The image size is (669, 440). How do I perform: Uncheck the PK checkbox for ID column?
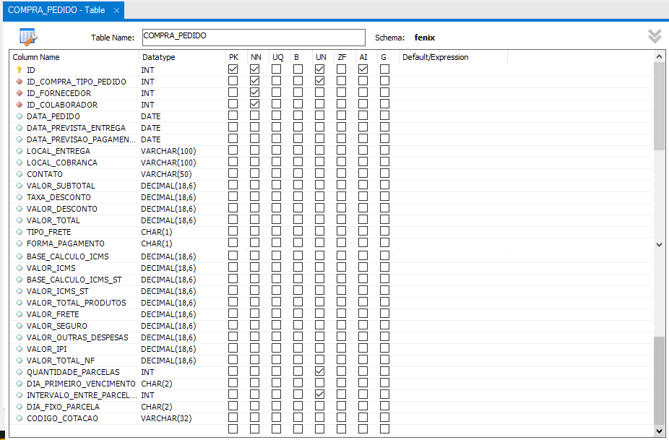(x=233, y=69)
